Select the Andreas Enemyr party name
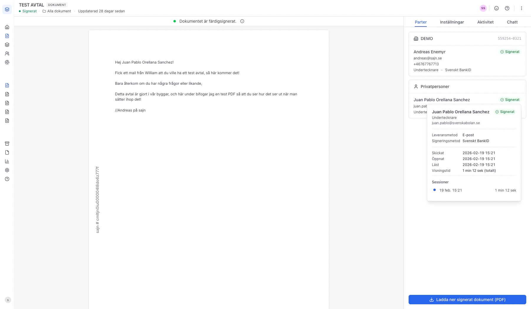Image resolution: width=531 pixels, height=309 pixels. pos(430,52)
